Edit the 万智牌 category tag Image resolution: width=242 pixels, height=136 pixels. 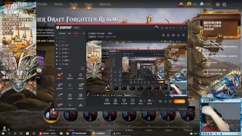pyautogui.click(x=92, y=37)
